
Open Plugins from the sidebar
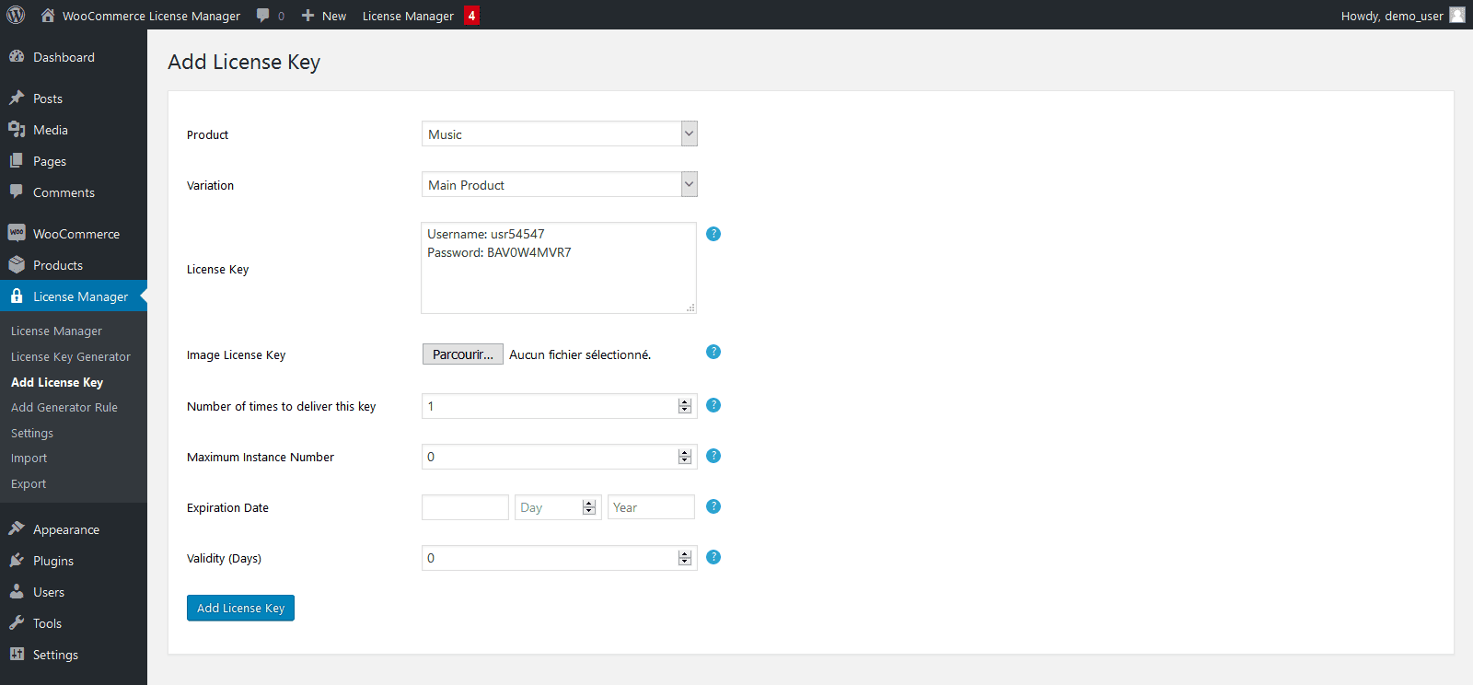click(52, 561)
